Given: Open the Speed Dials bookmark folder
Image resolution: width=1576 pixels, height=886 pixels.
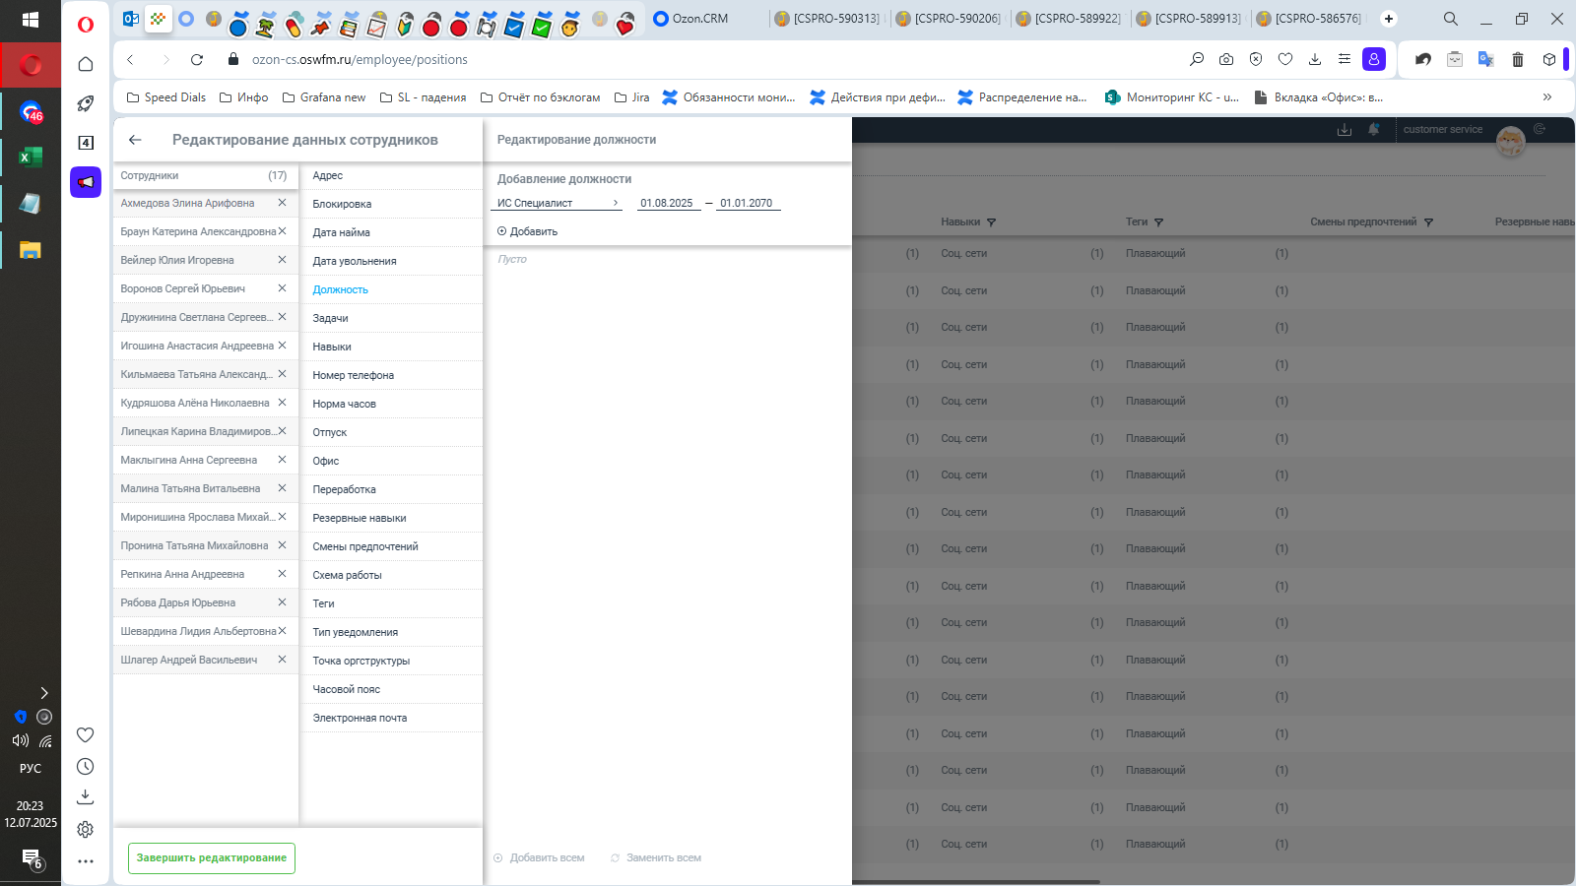Looking at the screenshot, I should pos(166,97).
